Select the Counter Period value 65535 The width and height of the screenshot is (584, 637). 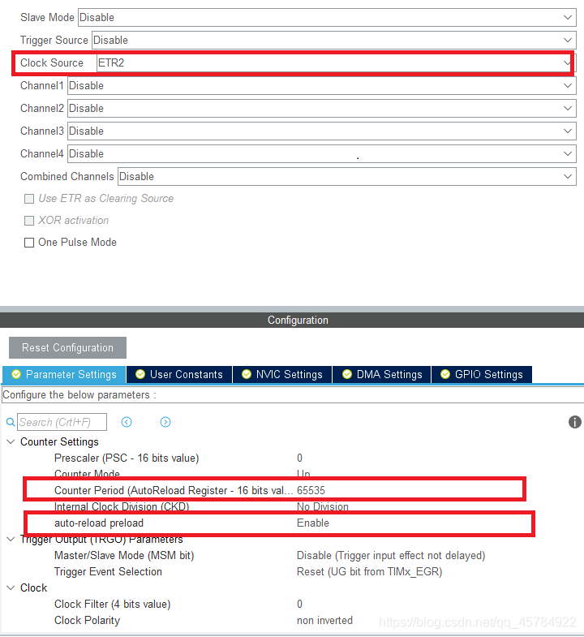(x=311, y=490)
